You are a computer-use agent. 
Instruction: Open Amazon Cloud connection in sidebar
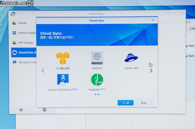[x=24, y=62]
